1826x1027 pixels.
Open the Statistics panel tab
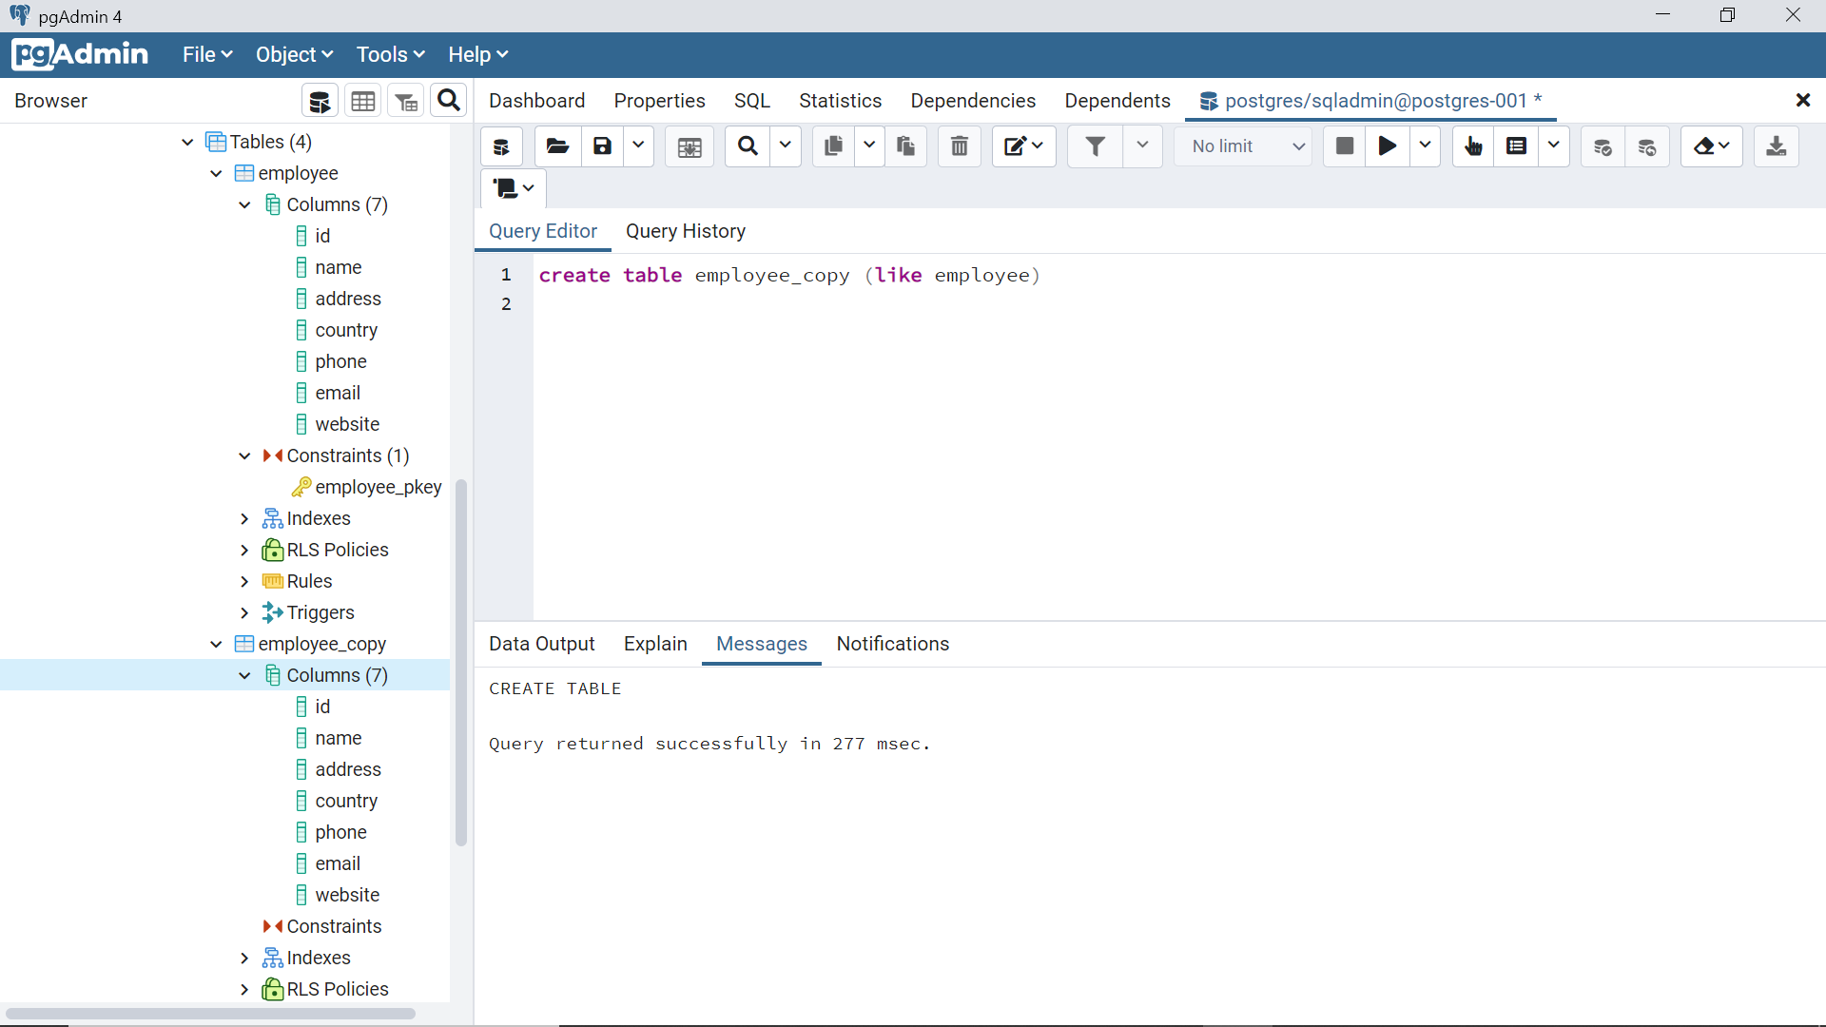tap(840, 100)
